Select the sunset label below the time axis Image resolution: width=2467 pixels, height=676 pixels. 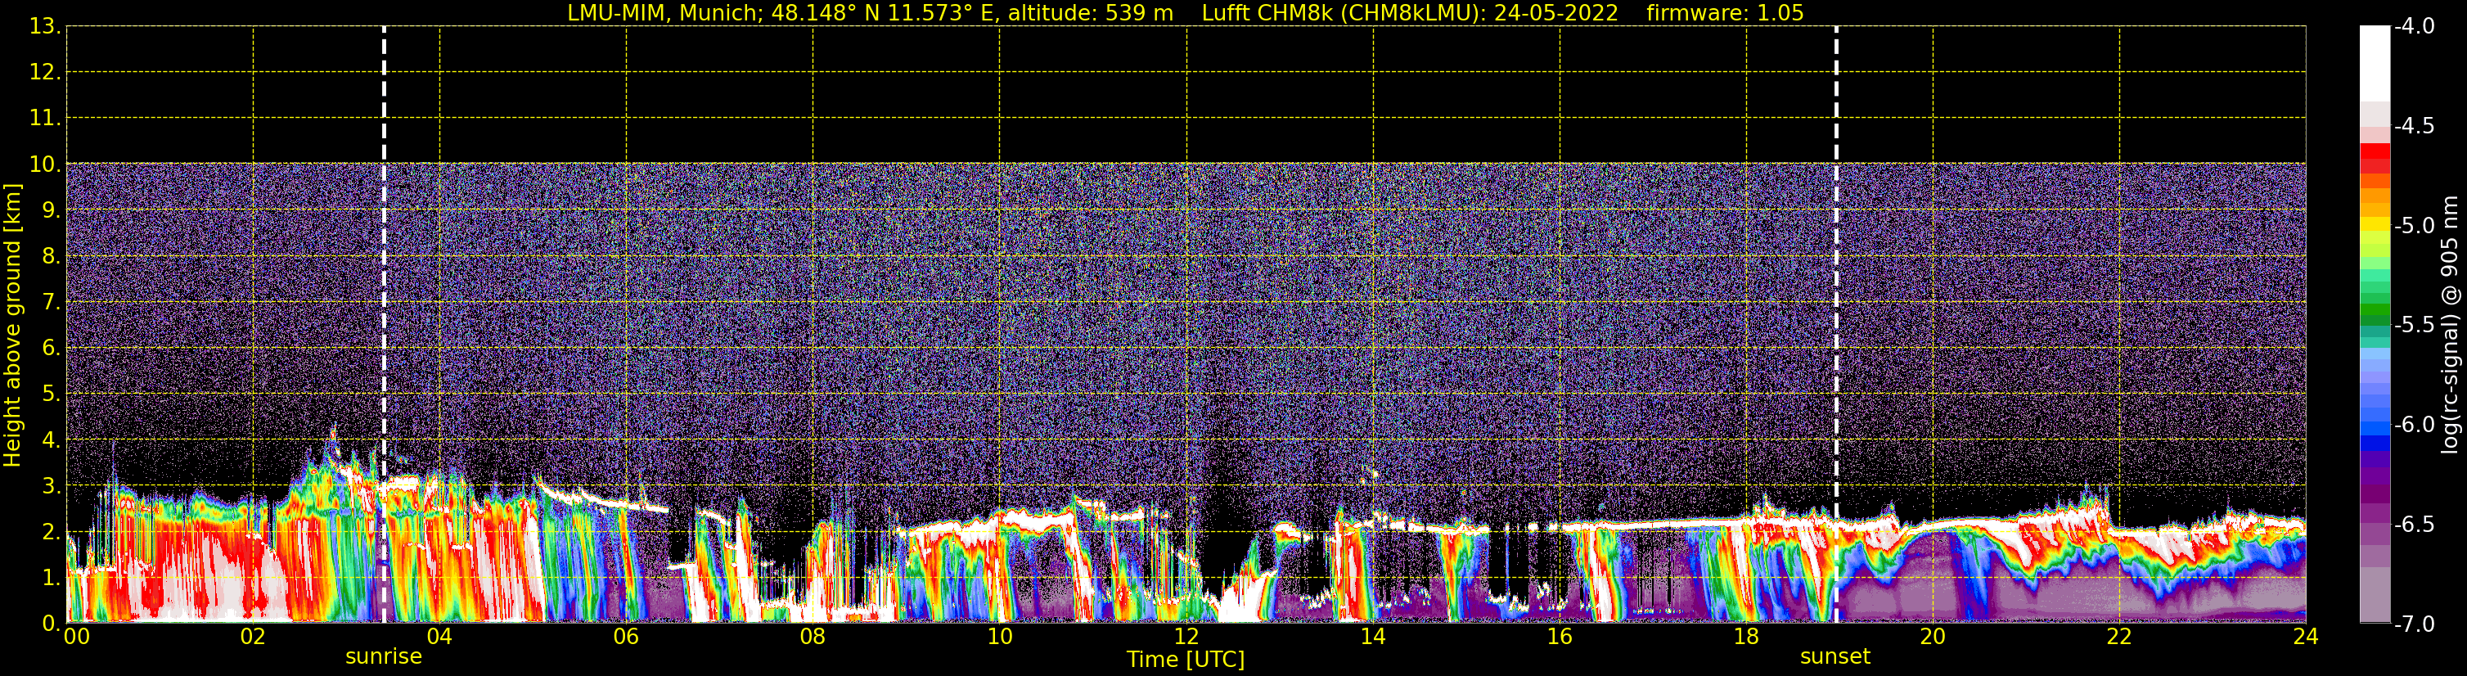click(x=1834, y=657)
